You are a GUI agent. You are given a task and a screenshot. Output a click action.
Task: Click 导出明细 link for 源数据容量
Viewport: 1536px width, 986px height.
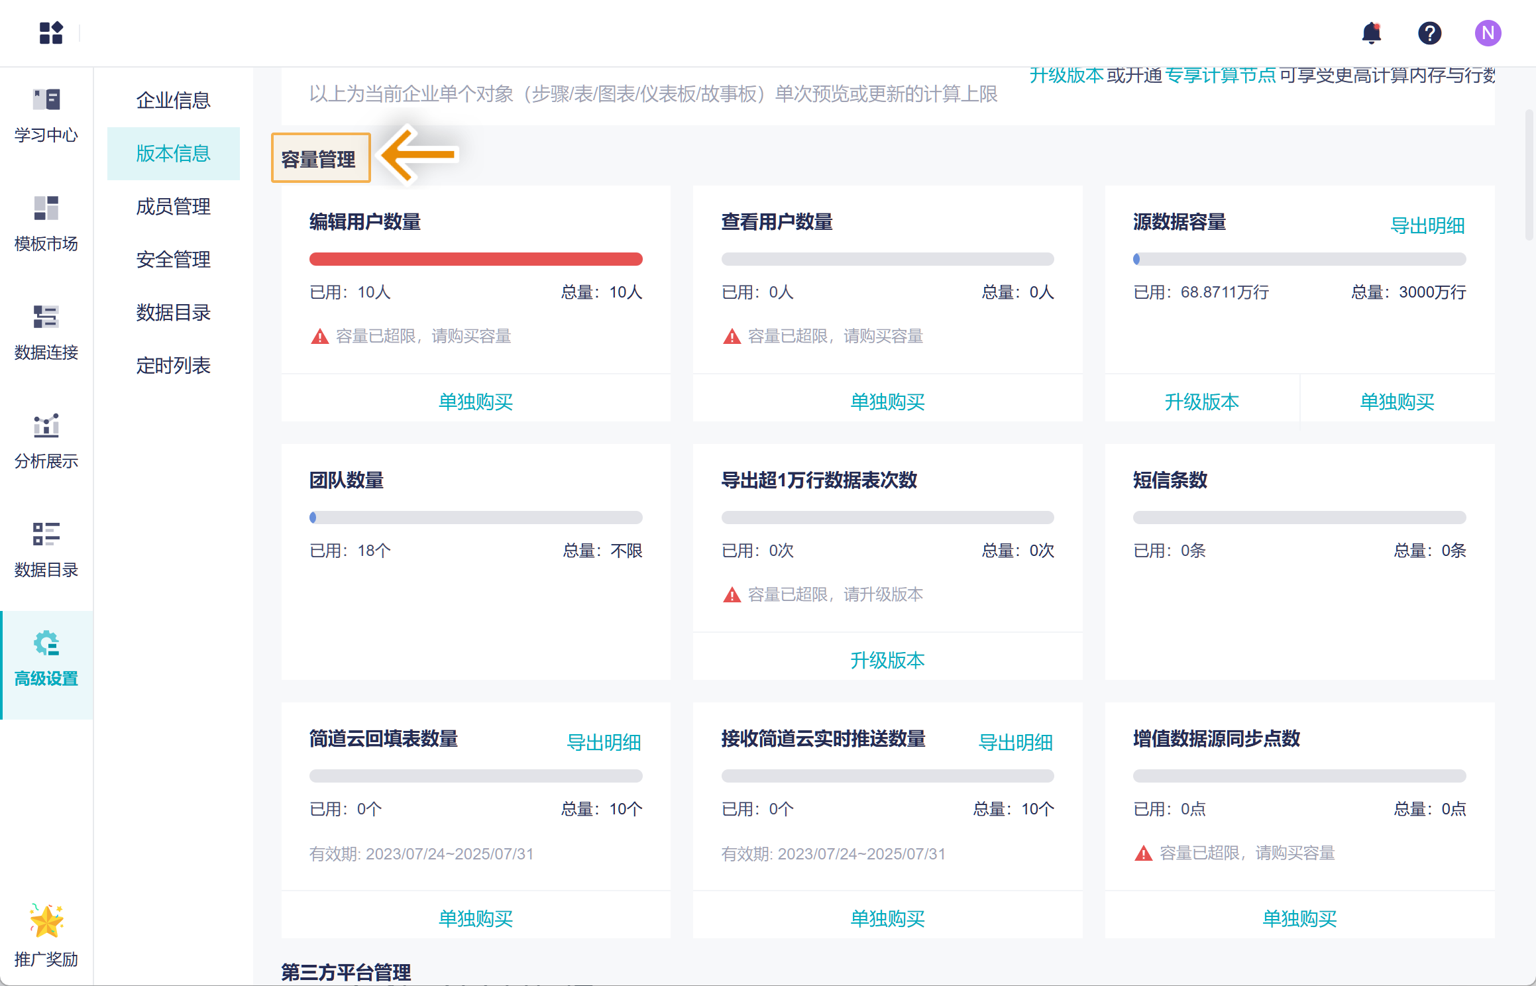click(1427, 226)
